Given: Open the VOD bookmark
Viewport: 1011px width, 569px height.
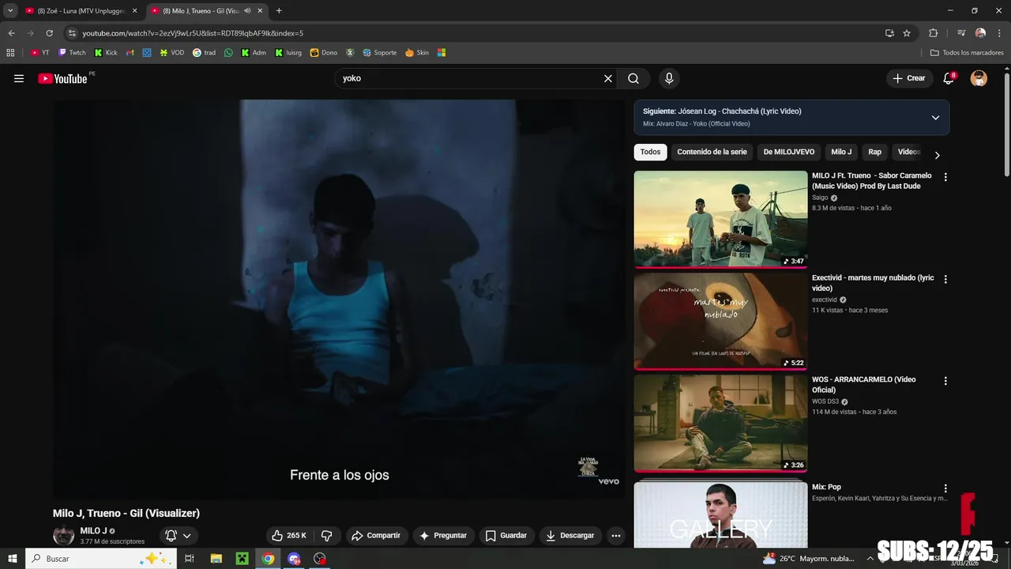Looking at the screenshot, I should pyautogui.click(x=171, y=53).
